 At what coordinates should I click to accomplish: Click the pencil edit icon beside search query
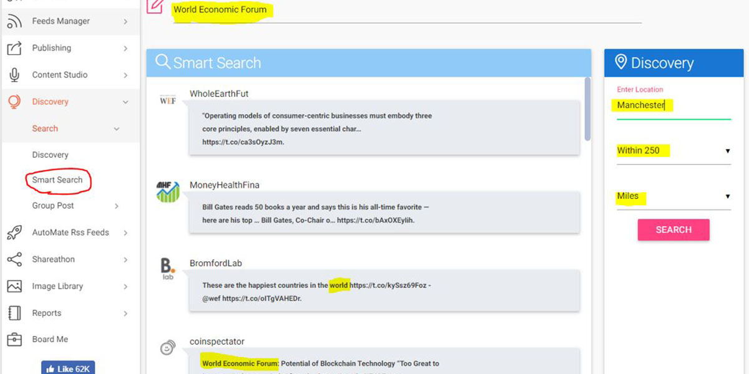155,6
